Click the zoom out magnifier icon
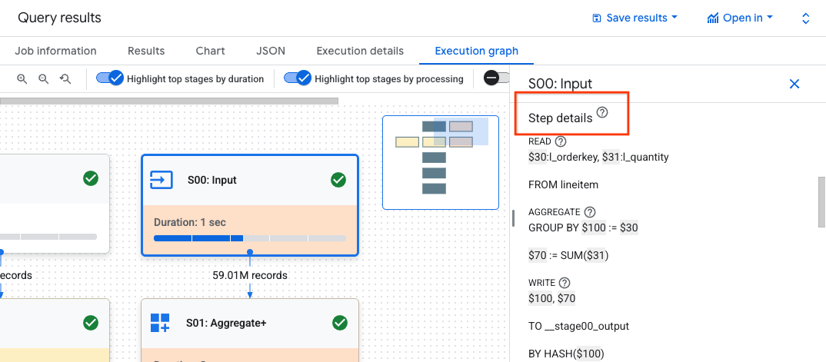Screen dimensions: 826x362 (x=44, y=78)
